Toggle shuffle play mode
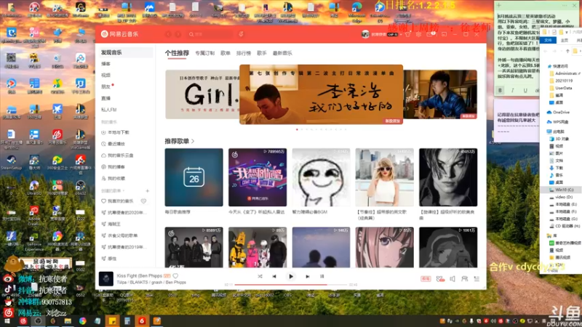This screenshot has height=327, width=582. tap(260, 277)
